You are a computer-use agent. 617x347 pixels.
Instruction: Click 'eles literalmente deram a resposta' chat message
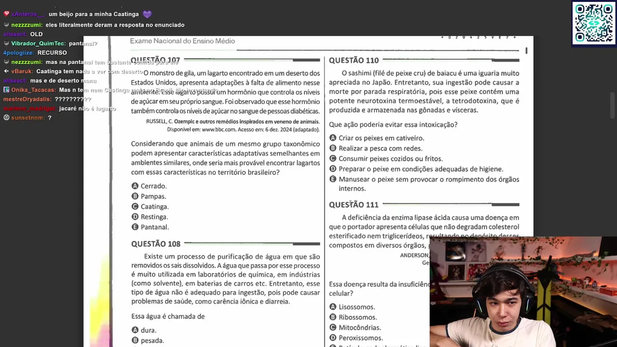[x=115, y=25]
